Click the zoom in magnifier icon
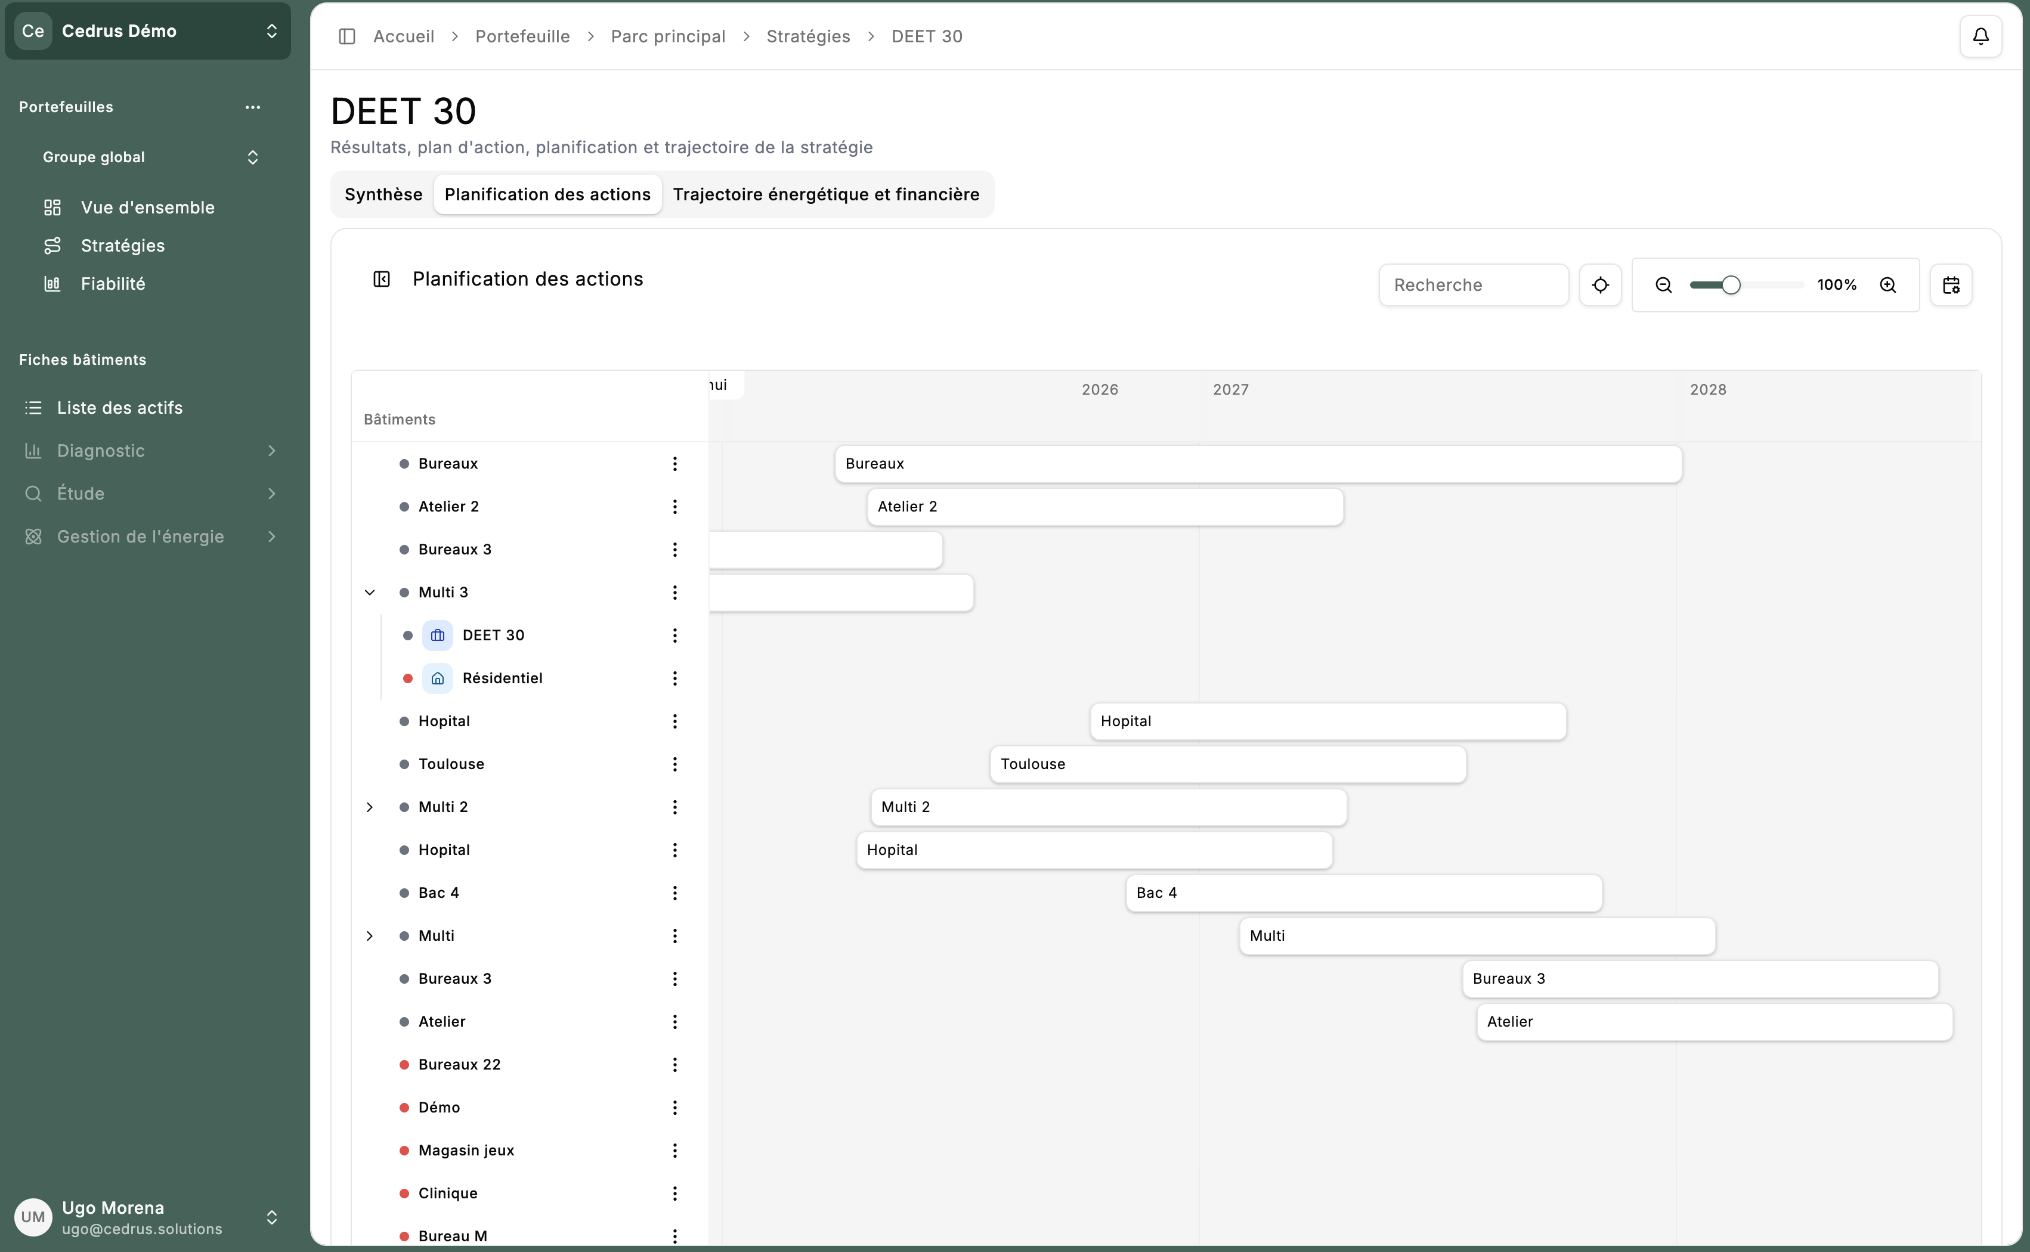 (1887, 285)
